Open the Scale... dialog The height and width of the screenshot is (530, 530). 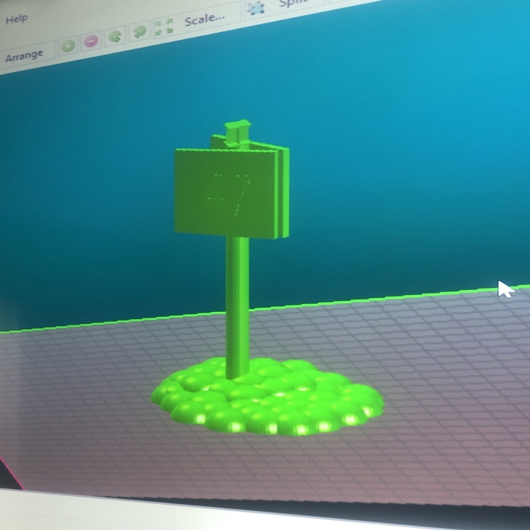[203, 18]
